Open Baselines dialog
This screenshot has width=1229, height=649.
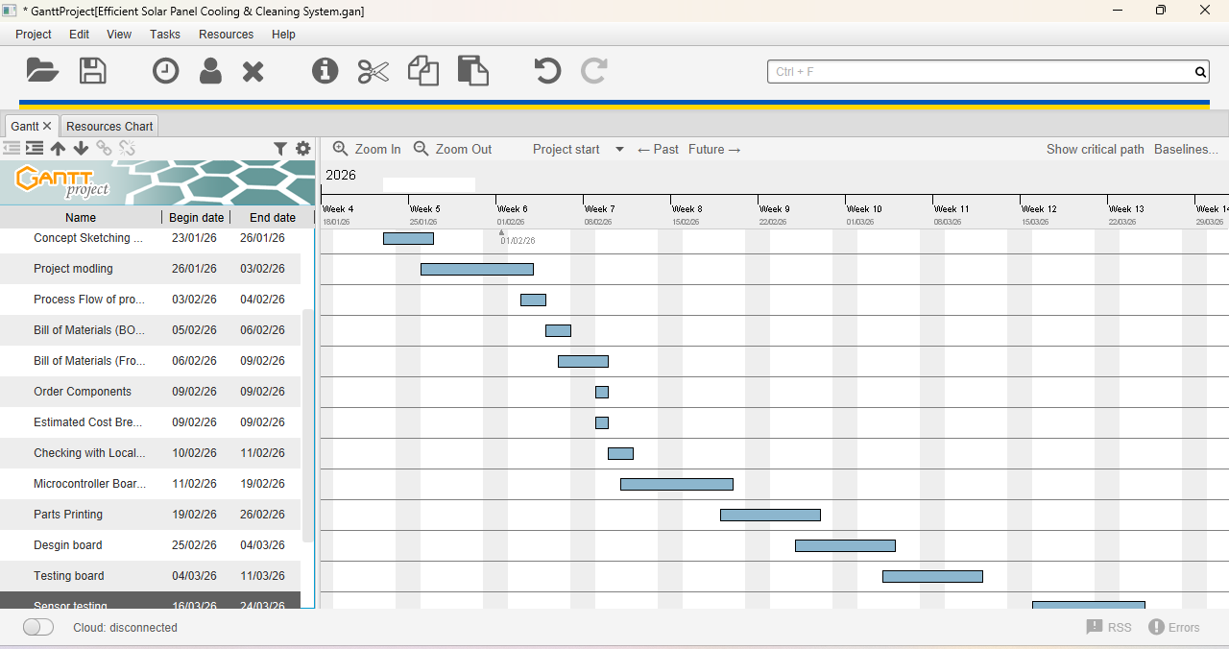click(x=1186, y=149)
